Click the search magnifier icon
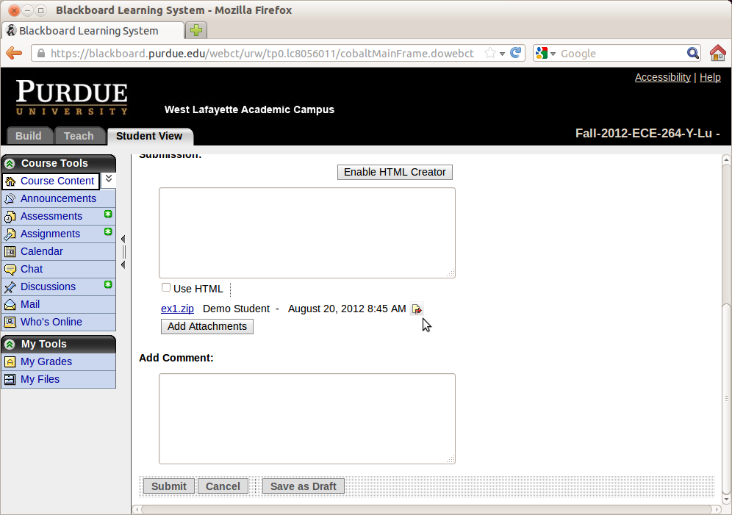The height and width of the screenshot is (515, 732). click(692, 53)
